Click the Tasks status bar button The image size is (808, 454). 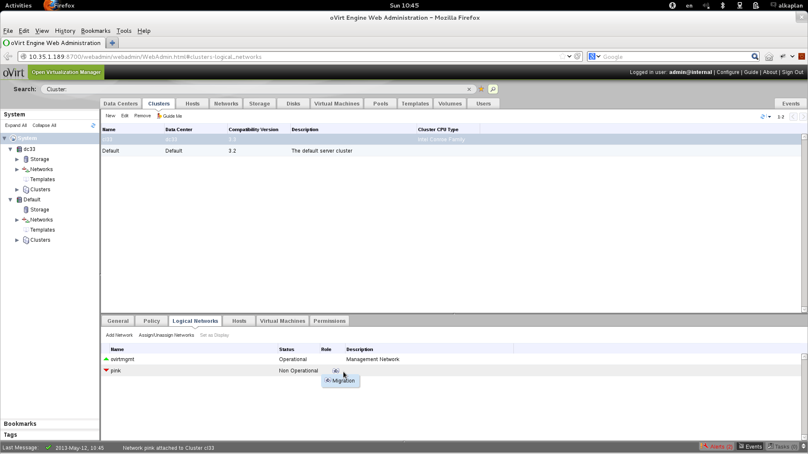pos(783,446)
